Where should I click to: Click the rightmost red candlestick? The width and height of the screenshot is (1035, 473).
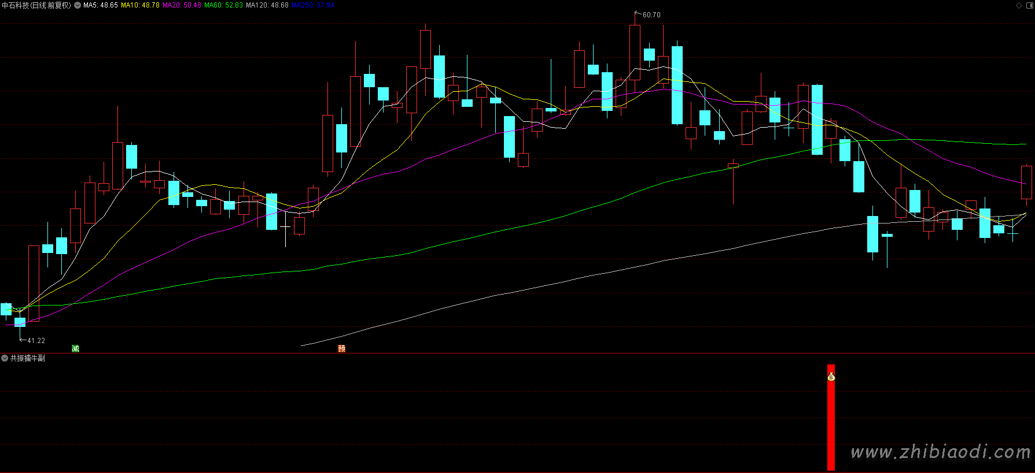pos(1026,183)
